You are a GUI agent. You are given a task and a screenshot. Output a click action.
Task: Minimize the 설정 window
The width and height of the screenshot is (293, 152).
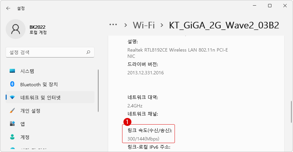point(255,6)
